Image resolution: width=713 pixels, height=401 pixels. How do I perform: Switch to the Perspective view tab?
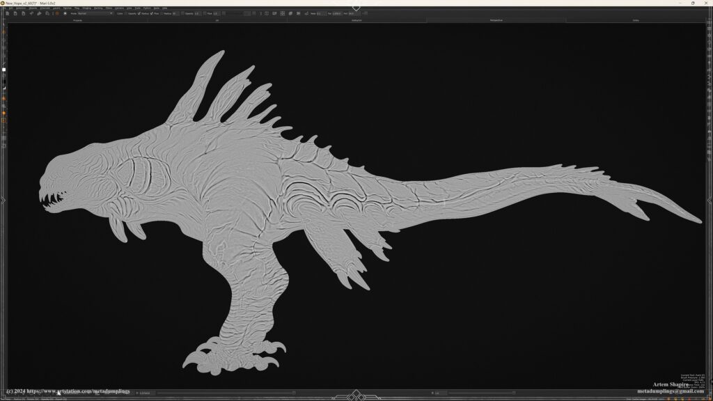496,20
